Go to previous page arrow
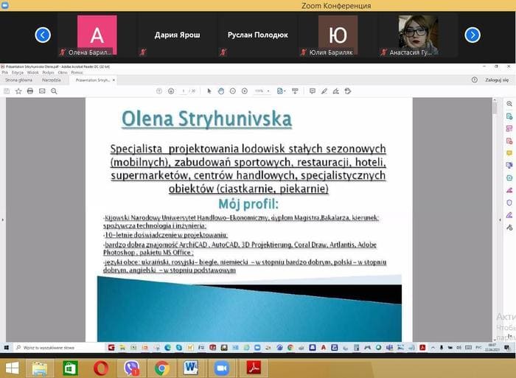 (159, 91)
